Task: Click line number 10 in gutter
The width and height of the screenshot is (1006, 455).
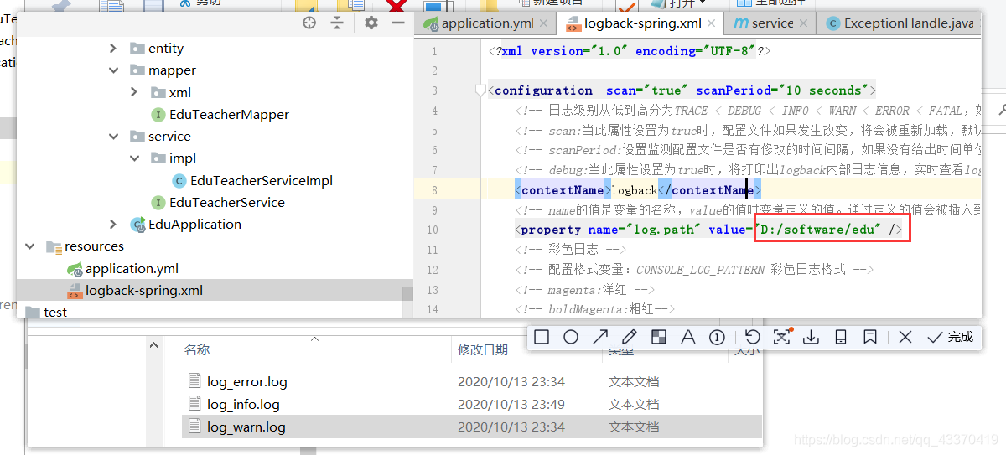Action: tap(432, 230)
